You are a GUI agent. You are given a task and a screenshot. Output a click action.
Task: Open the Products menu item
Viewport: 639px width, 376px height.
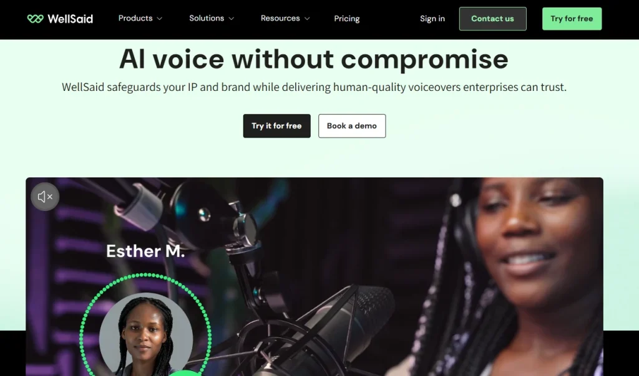click(135, 18)
